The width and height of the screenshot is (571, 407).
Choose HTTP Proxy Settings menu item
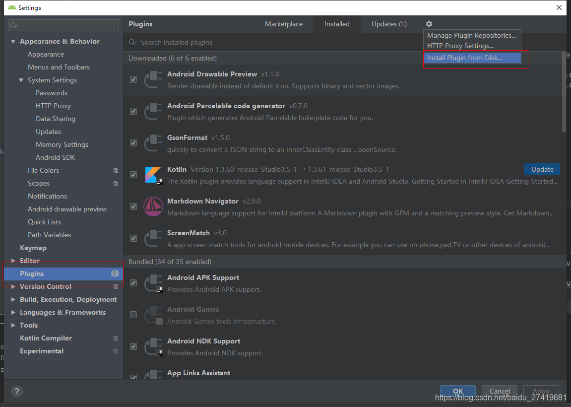coord(472,46)
